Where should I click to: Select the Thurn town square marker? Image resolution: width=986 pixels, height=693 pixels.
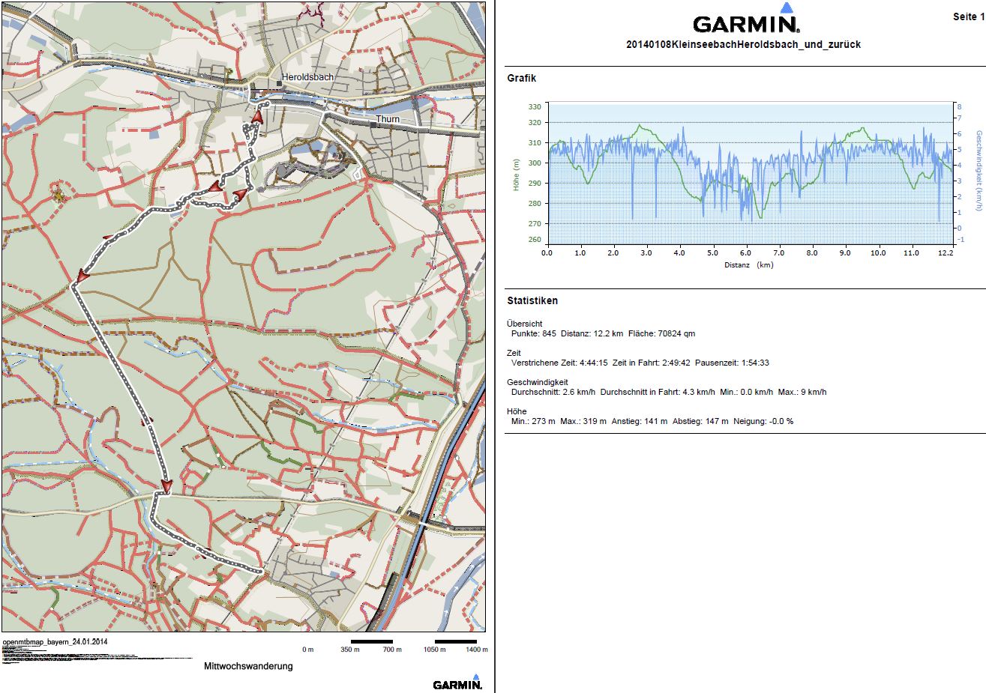point(373,125)
